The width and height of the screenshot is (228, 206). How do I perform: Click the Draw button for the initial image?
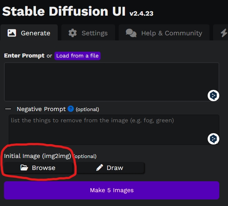(x=110, y=168)
